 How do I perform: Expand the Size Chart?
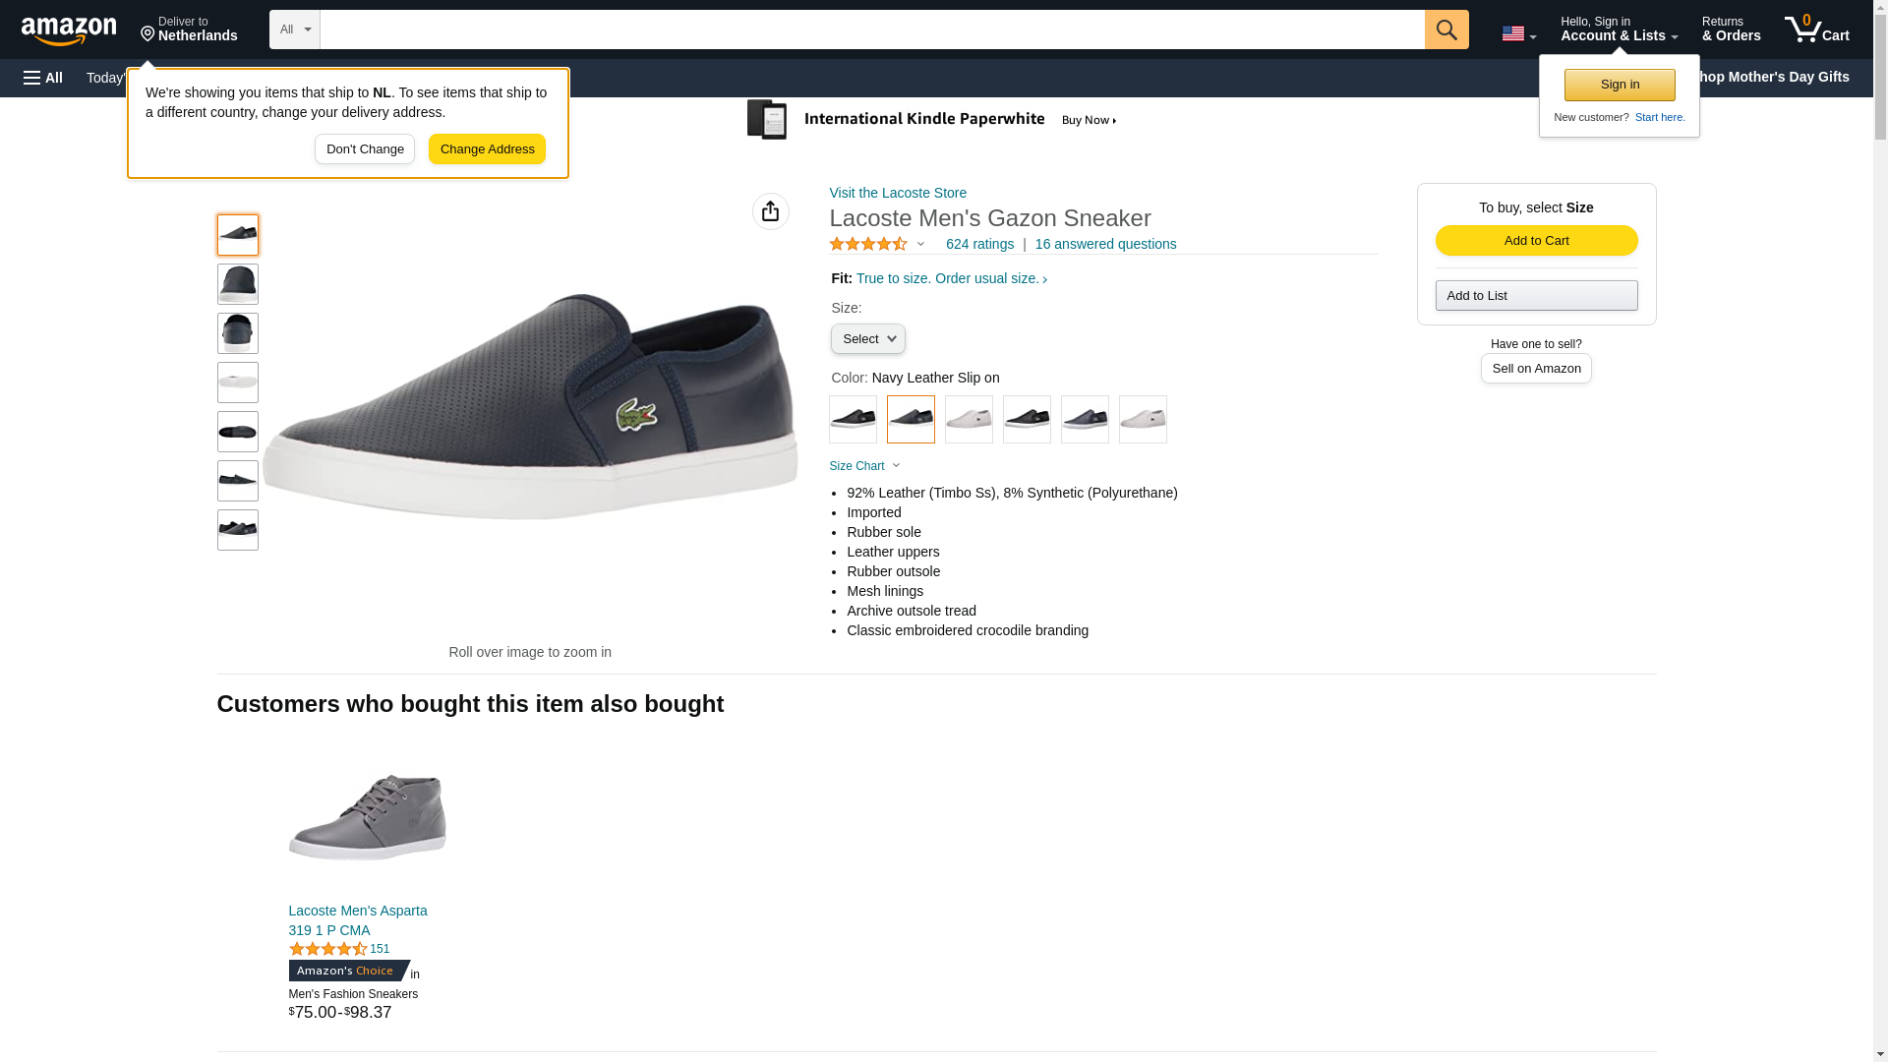pos(864,466)
